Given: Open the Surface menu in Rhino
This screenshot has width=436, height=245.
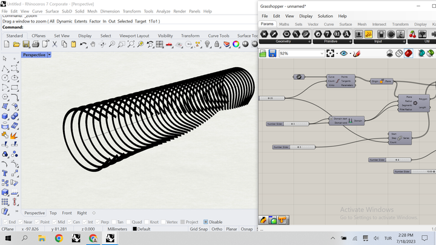Looking at the screenshot, I should pos(52,11).
